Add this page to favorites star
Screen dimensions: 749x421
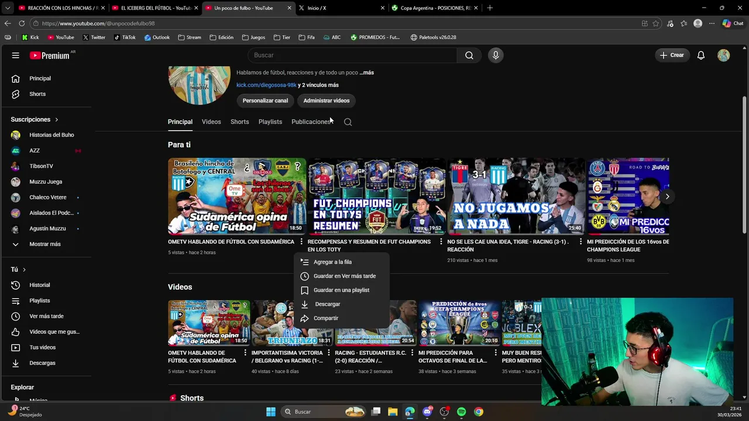coord(656,23)
